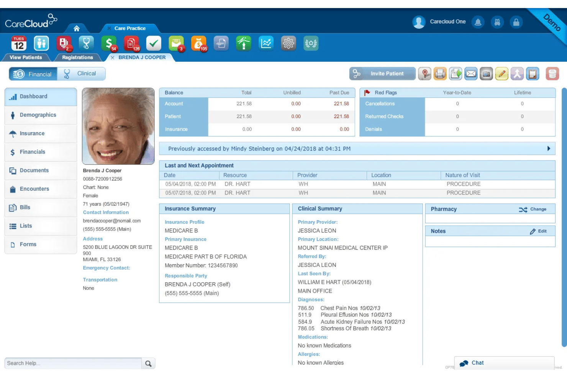Switch to the Financial view toggle
This screenshot has width=567, height=378.
(x=33, y=74)
